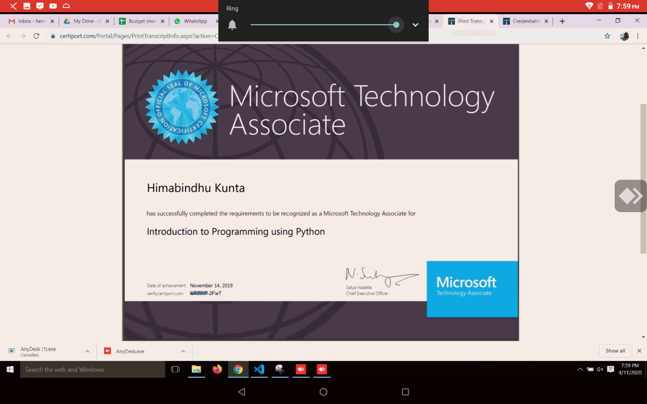
Task: Expand the volume panel chevron
Action: point(415,25)
